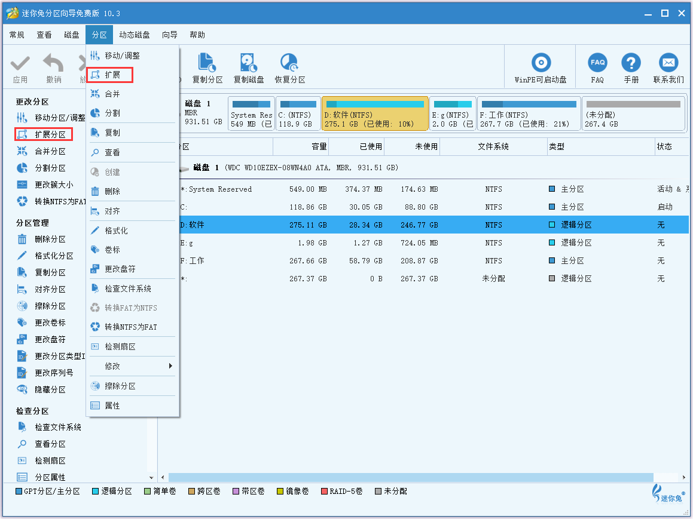This screenshot has width=693, height=519.
Task: Open the 帮助 menu
Action: coord(197,35)
